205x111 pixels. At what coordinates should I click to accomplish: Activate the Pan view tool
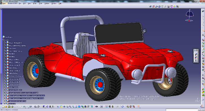coord(64,107)
